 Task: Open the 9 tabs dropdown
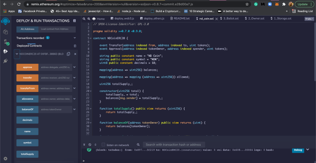[310, 19]
